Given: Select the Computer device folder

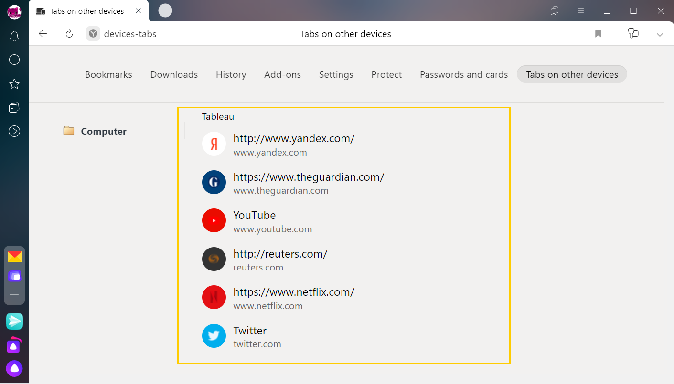Looking at the screenshot, I should (x=95, y=131).
